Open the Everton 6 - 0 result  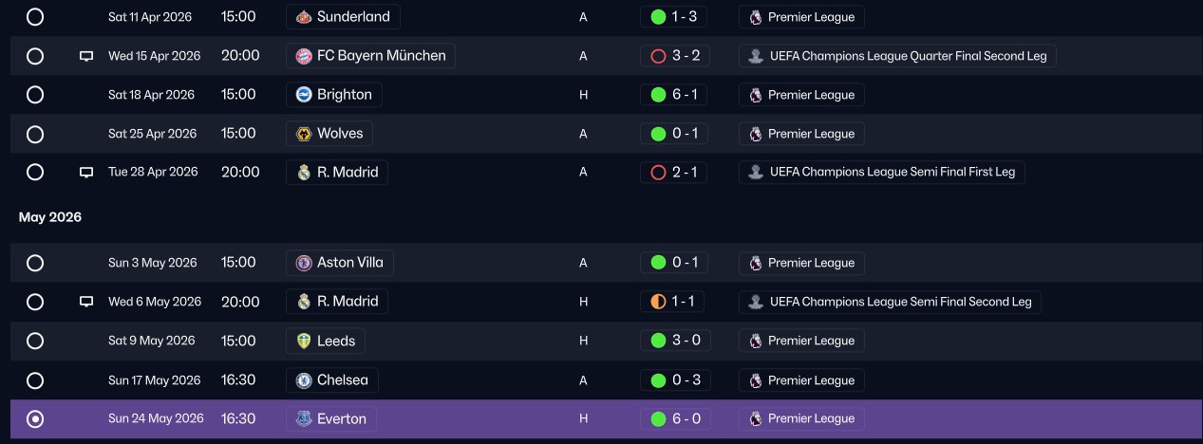tap(673, 418)
